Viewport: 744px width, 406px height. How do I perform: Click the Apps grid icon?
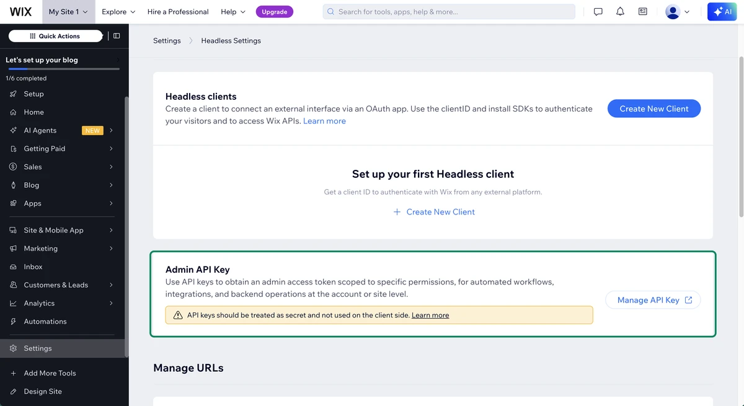pyautogui.click(x=13, y=203)
